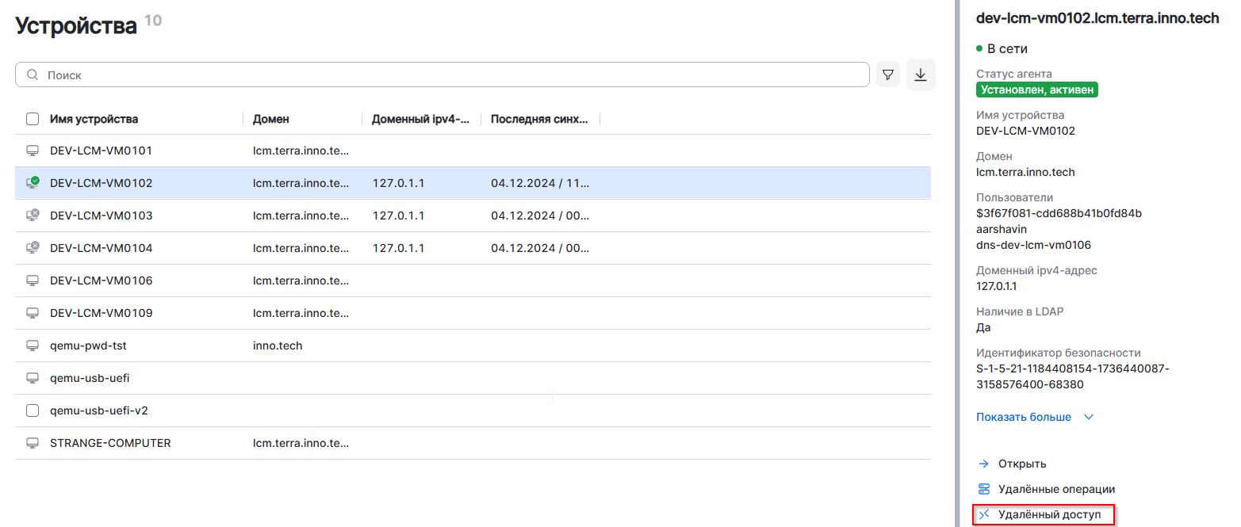Click the monitor icon for DEV-LCM-VM0101

33,151
